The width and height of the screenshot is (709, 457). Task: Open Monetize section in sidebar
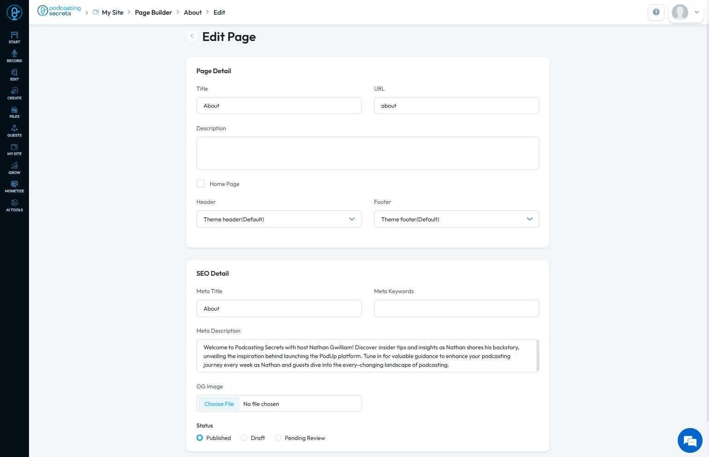tap(14, 186)
